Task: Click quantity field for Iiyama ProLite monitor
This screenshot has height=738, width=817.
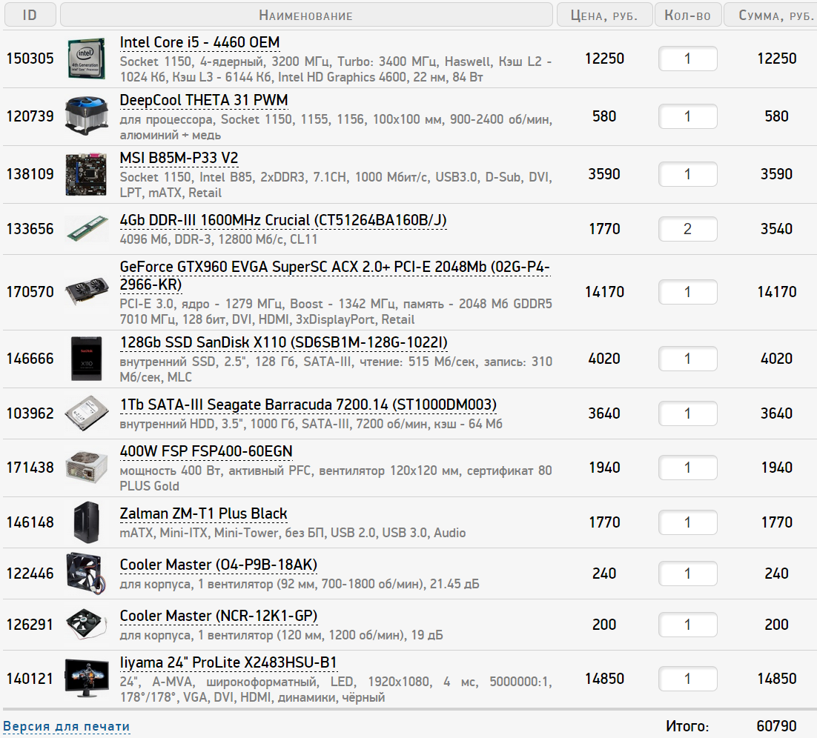Action: [687, 679]
